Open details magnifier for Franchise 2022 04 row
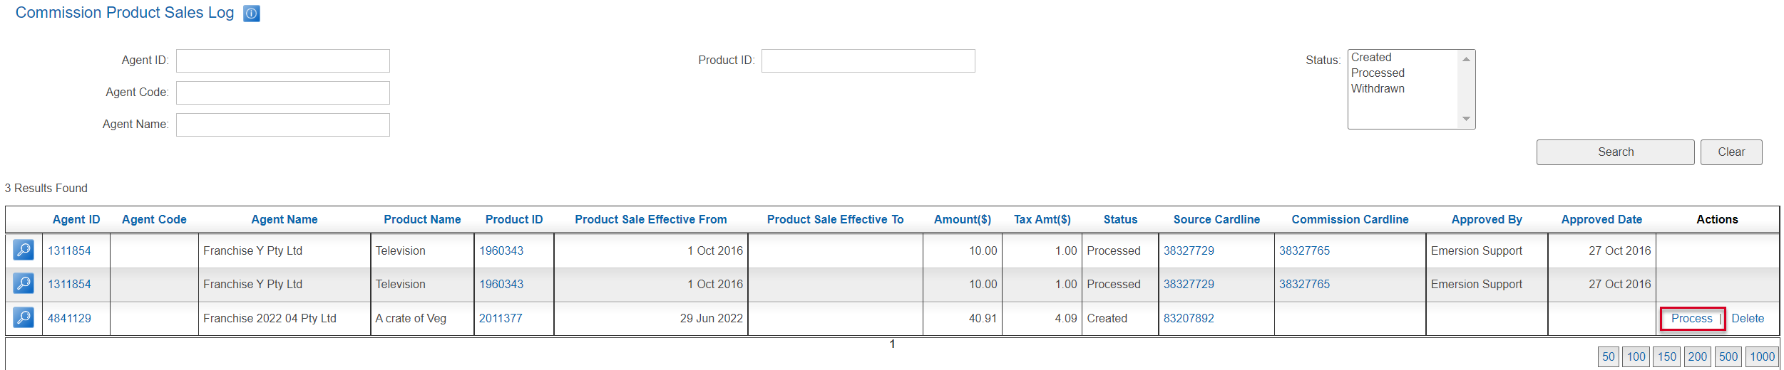The image size is (1784, 370). [24, 318]
